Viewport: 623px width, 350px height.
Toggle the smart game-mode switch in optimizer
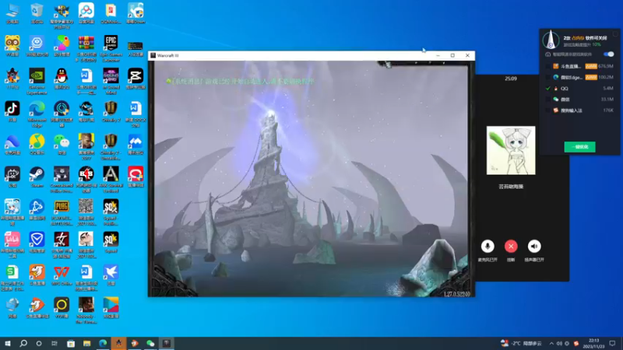(x=608, y=54)
